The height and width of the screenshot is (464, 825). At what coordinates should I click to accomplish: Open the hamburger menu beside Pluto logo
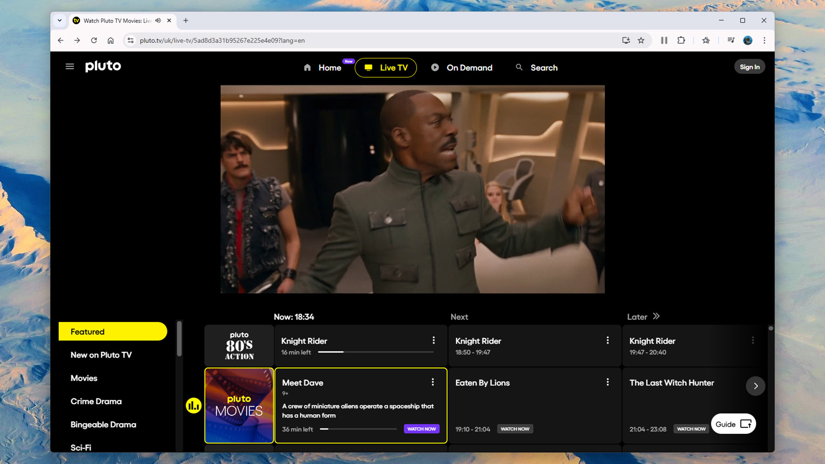[70, 66]
